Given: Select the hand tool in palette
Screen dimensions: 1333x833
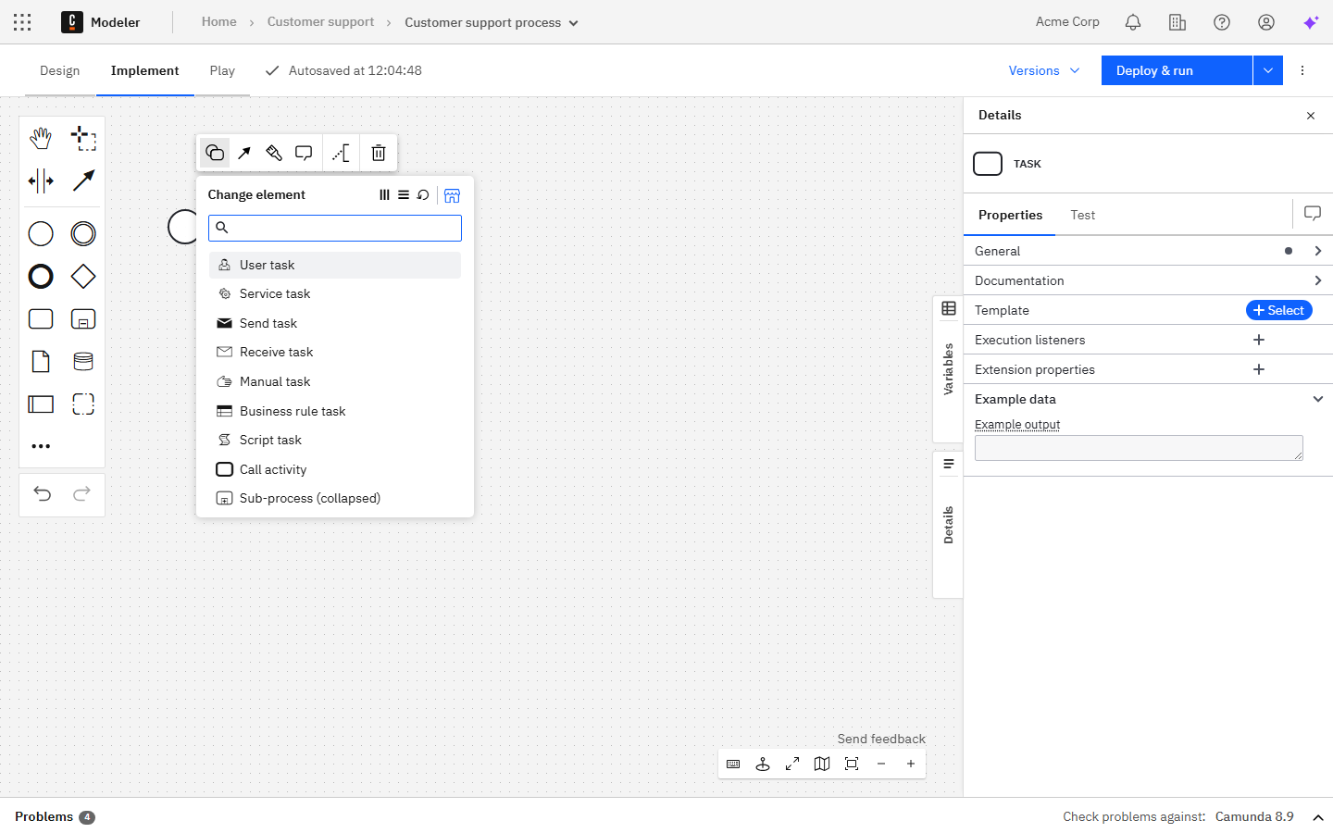Looking at the screenshot, I should [41, 139].
